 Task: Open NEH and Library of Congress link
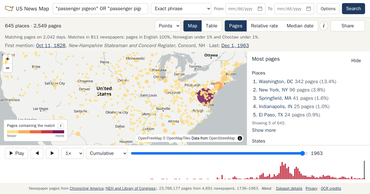[131, 188]
